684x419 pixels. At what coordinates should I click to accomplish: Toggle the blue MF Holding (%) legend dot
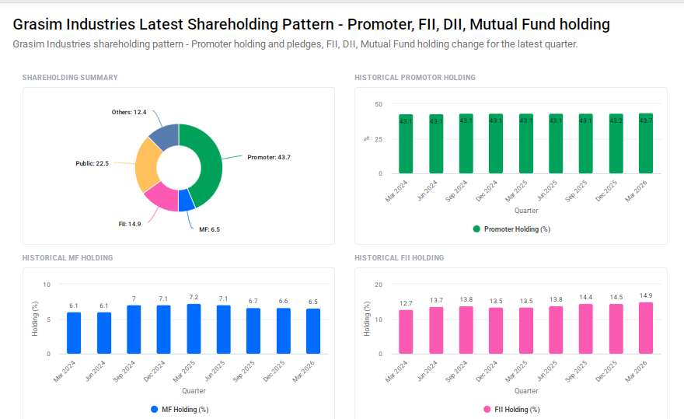(154, 409)
